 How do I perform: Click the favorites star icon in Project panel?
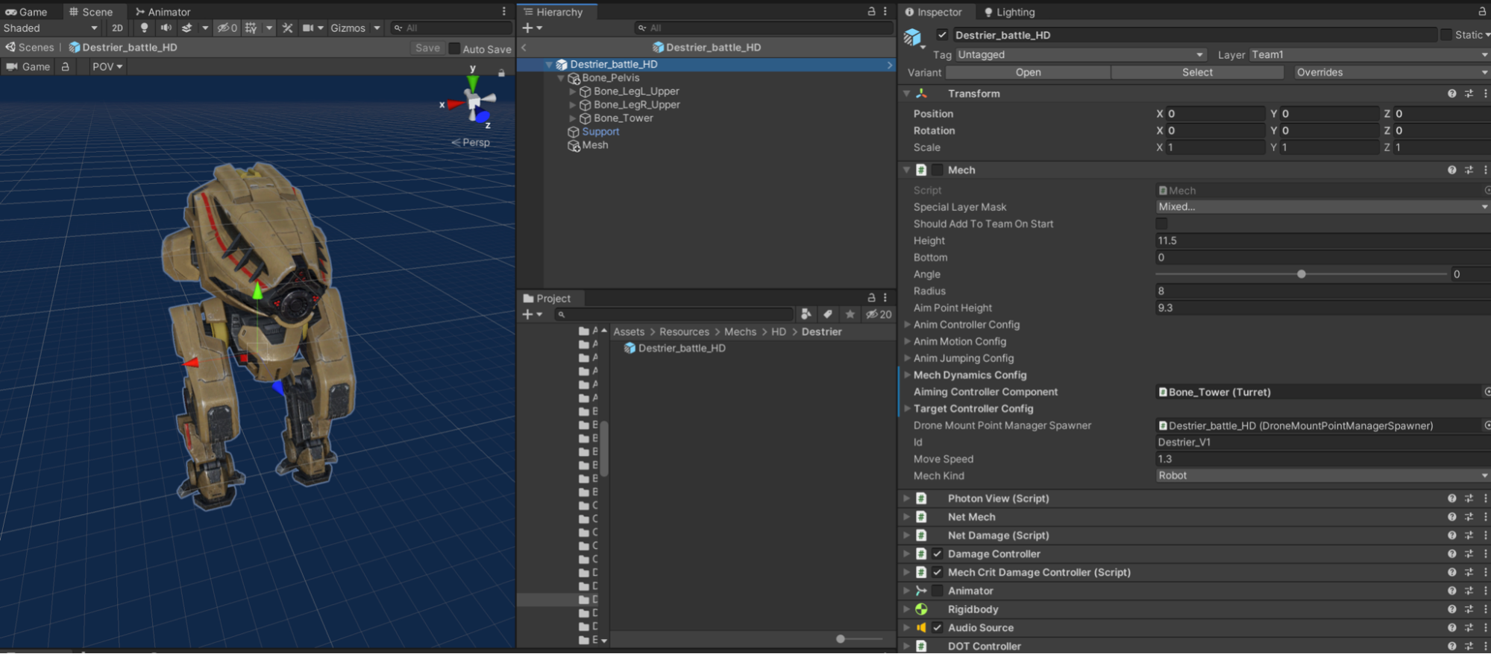pos(850,314)
